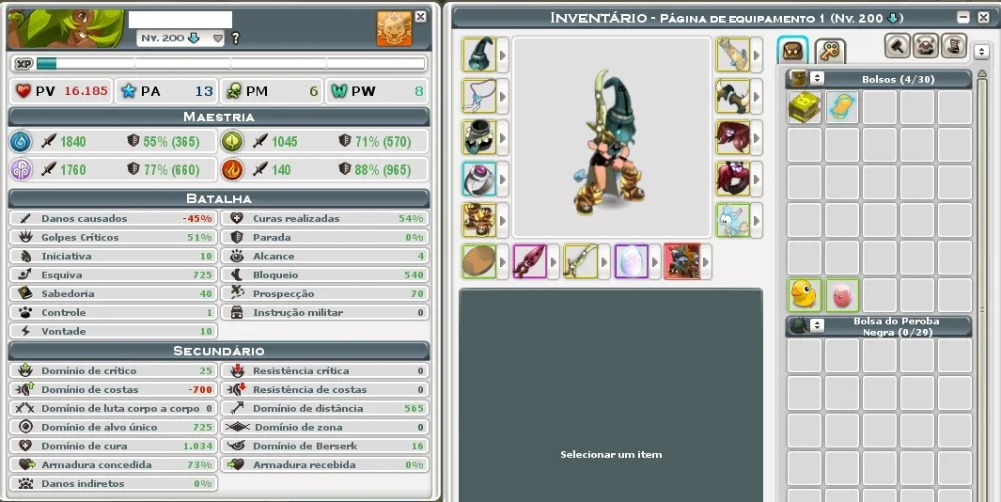The image size is (1001, 502).
Task: Expand the arrow beside the horned epaulettes
Action: click(x=757, y=97)
